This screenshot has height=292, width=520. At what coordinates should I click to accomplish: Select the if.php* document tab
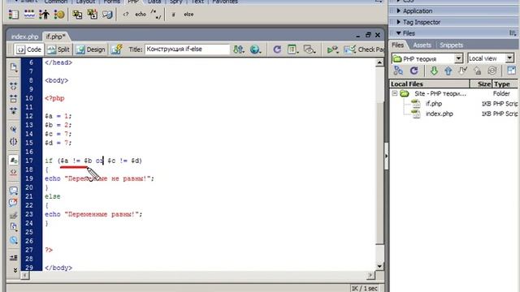point(55,36)
